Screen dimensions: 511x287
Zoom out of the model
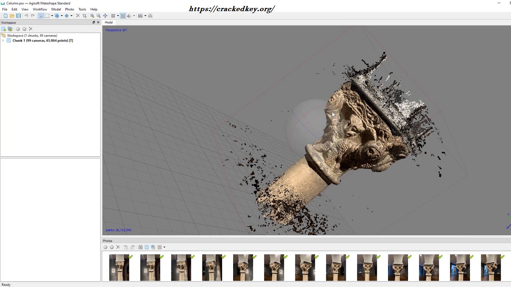click(99, 16)
